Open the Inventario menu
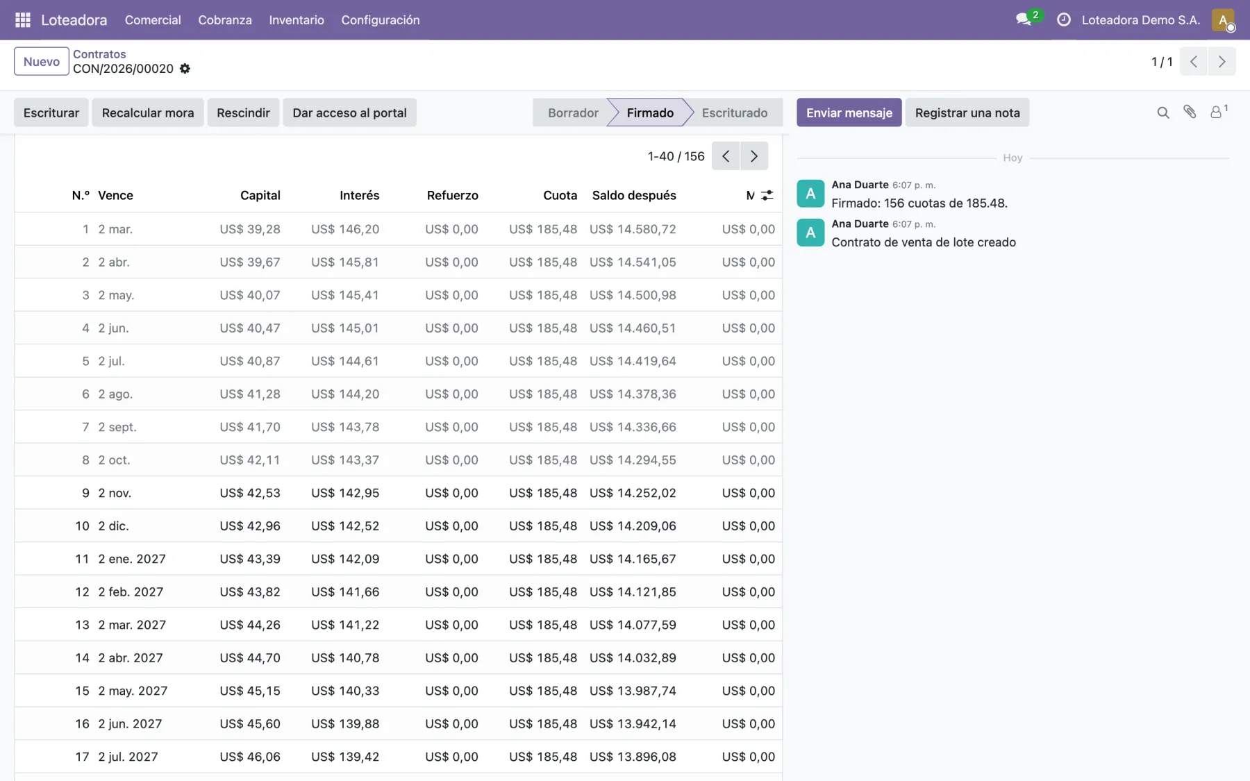 click(x=297, y=20)
